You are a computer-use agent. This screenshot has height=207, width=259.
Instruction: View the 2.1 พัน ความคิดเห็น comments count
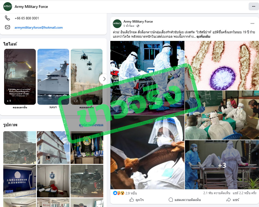(217, 193)
